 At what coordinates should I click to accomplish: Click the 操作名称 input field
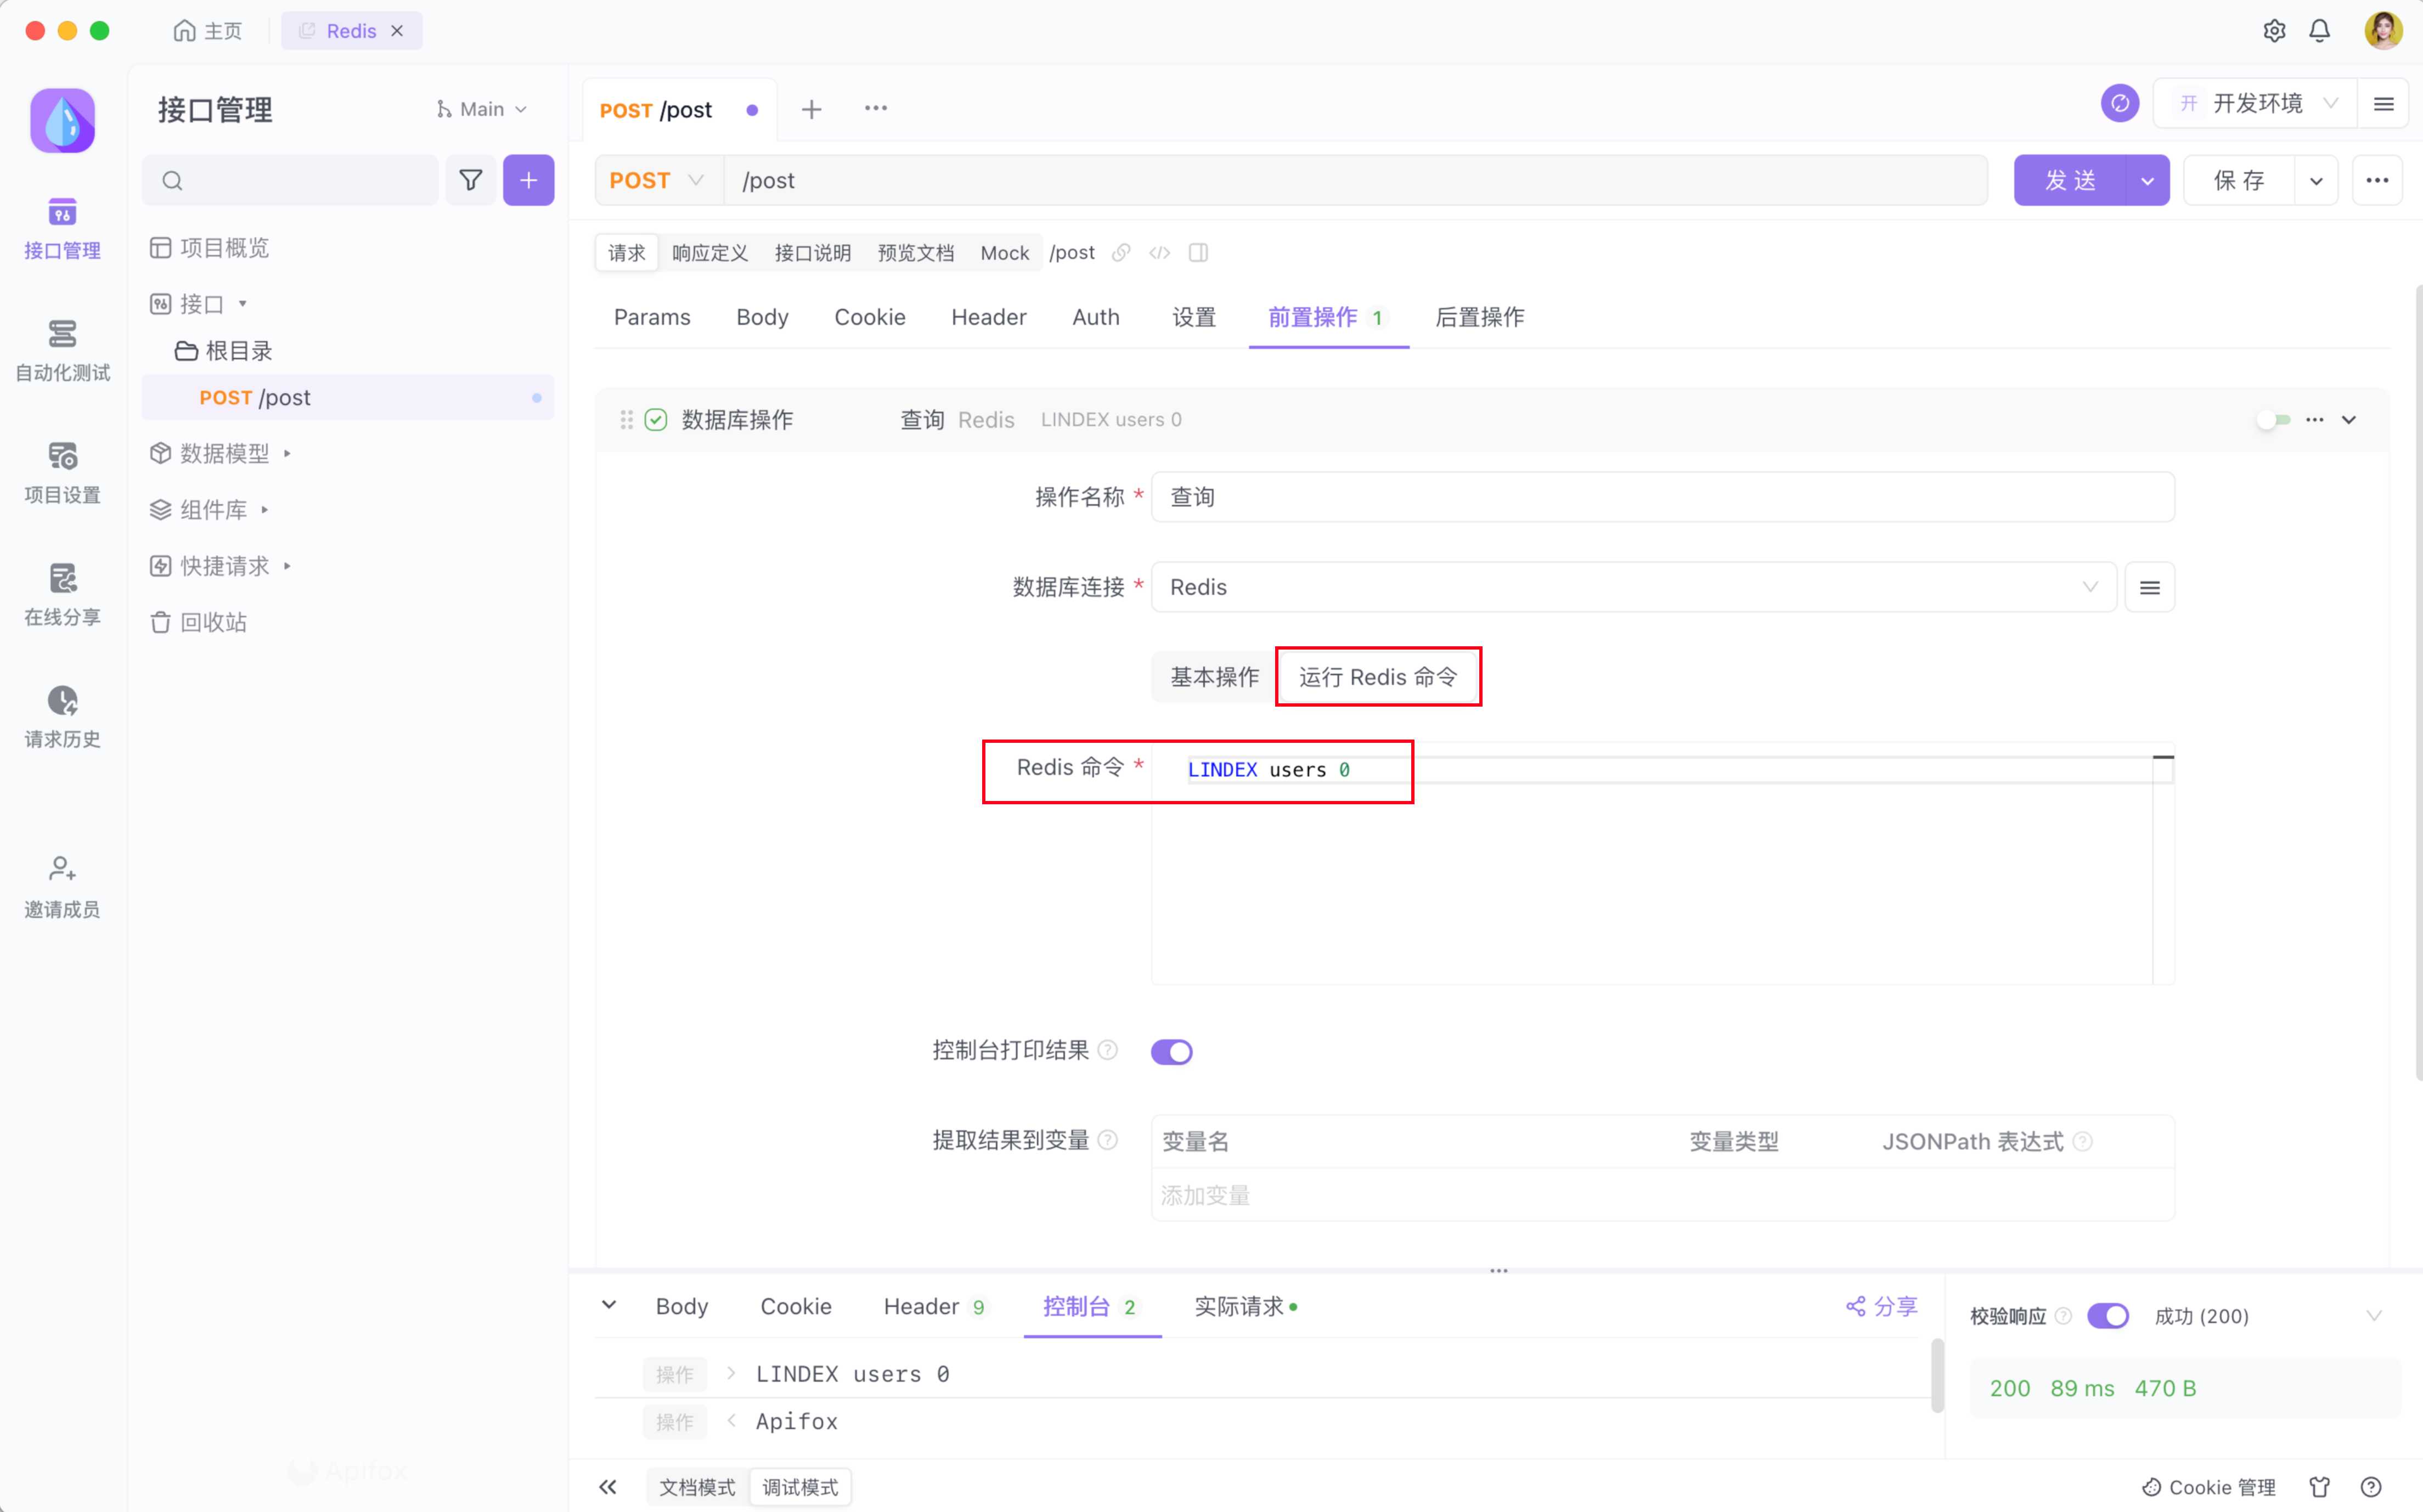(1662, 497)
